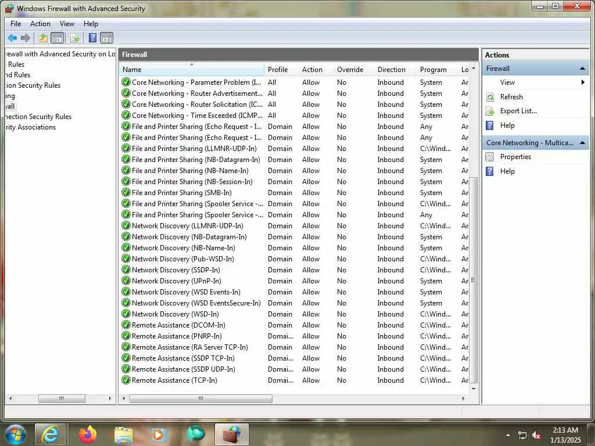Collapse the Core Networking - Multica... actions section

582,143
